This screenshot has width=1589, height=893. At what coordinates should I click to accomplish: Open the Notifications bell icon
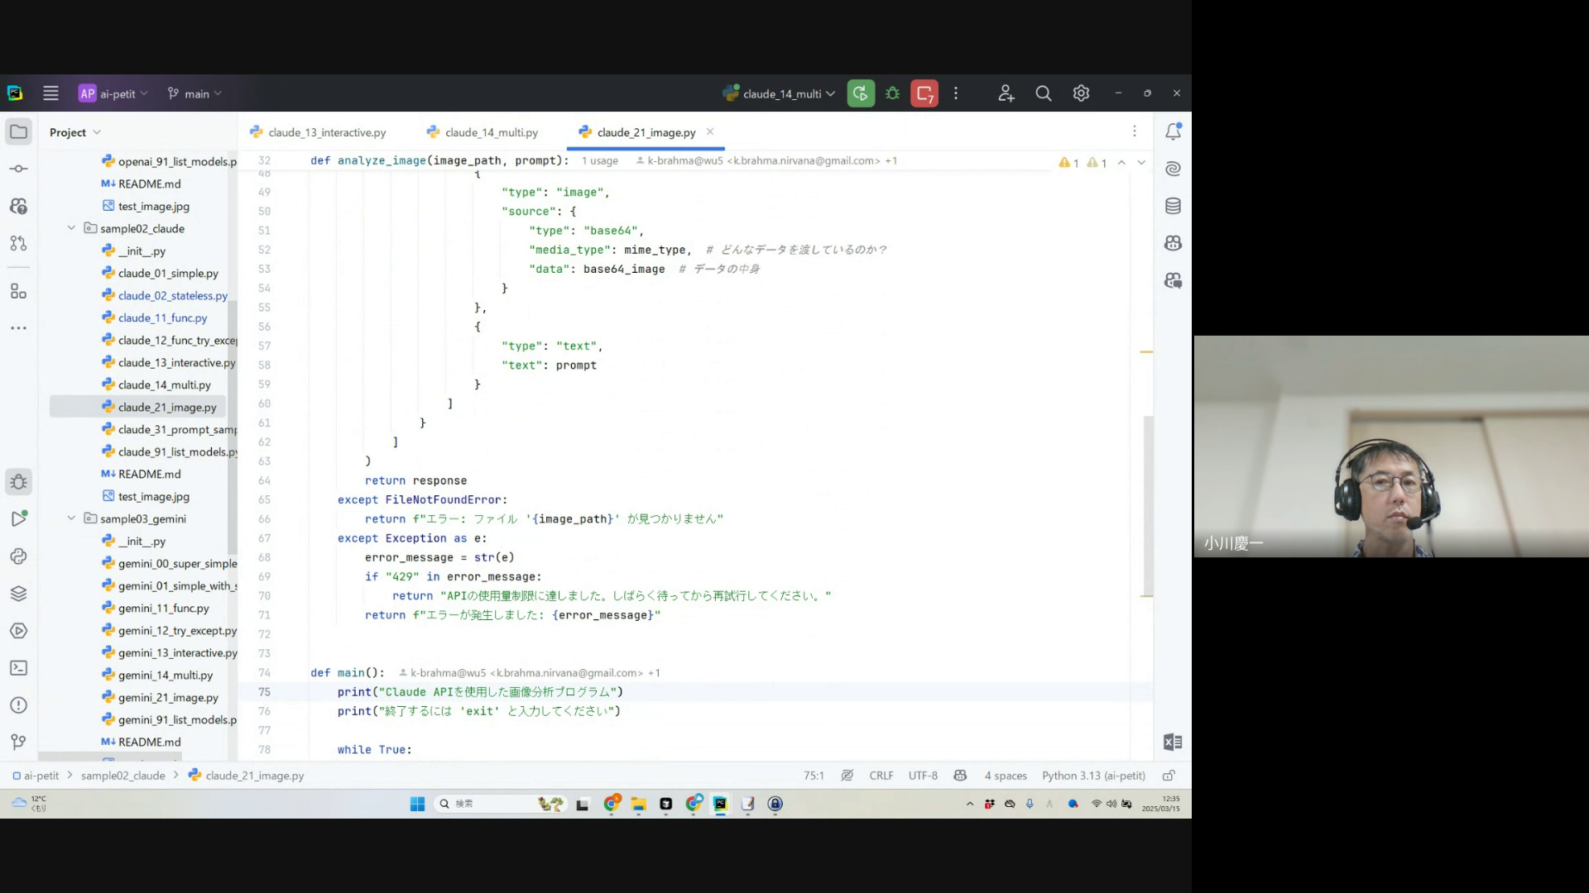tap(1173, 131)
